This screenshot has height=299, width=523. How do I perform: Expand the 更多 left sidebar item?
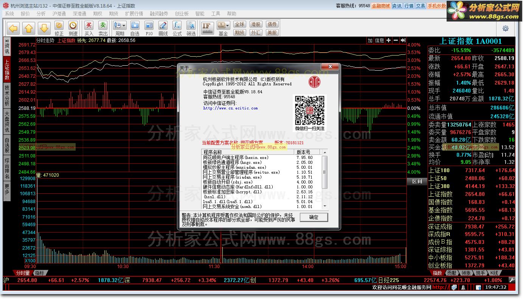[7, 191]
